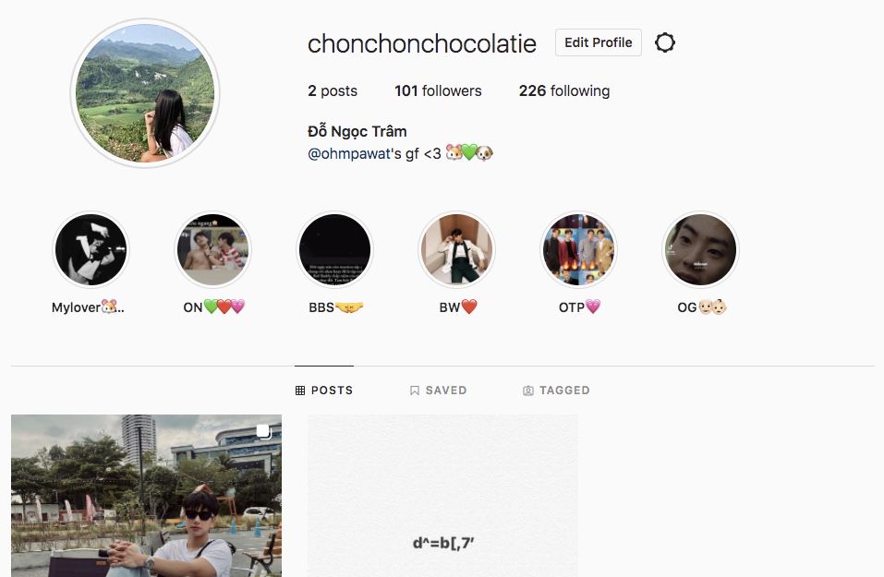Open the d^=b[,7' text post
Image resolution: width=884 pixels, height=577 pixels.
(442, 496)
